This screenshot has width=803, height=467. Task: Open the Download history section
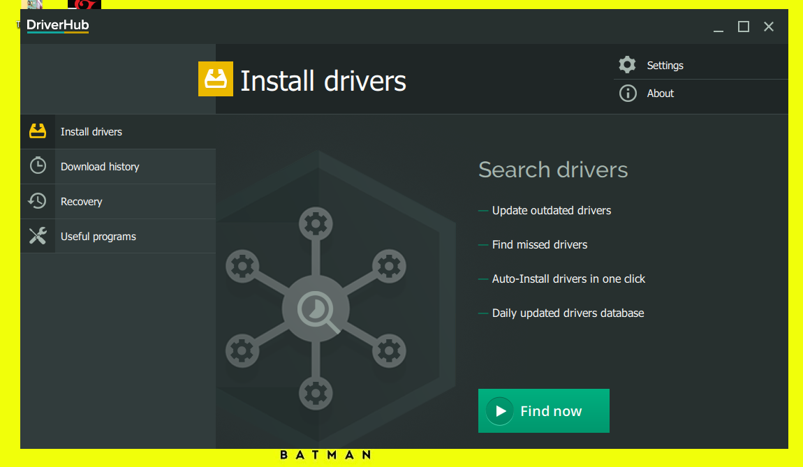tap(100, 167)
